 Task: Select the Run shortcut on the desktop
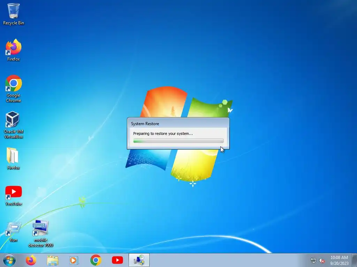(14, 232)
